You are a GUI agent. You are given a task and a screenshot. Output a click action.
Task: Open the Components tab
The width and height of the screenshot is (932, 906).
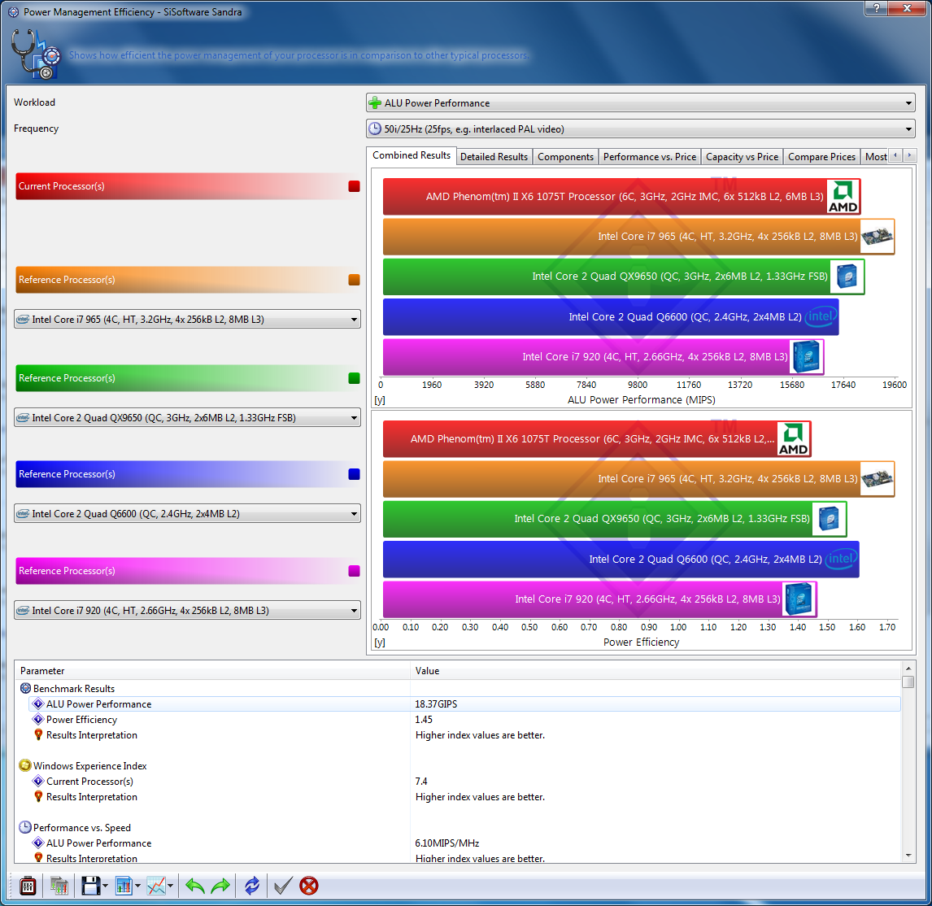tap(565, 157)
